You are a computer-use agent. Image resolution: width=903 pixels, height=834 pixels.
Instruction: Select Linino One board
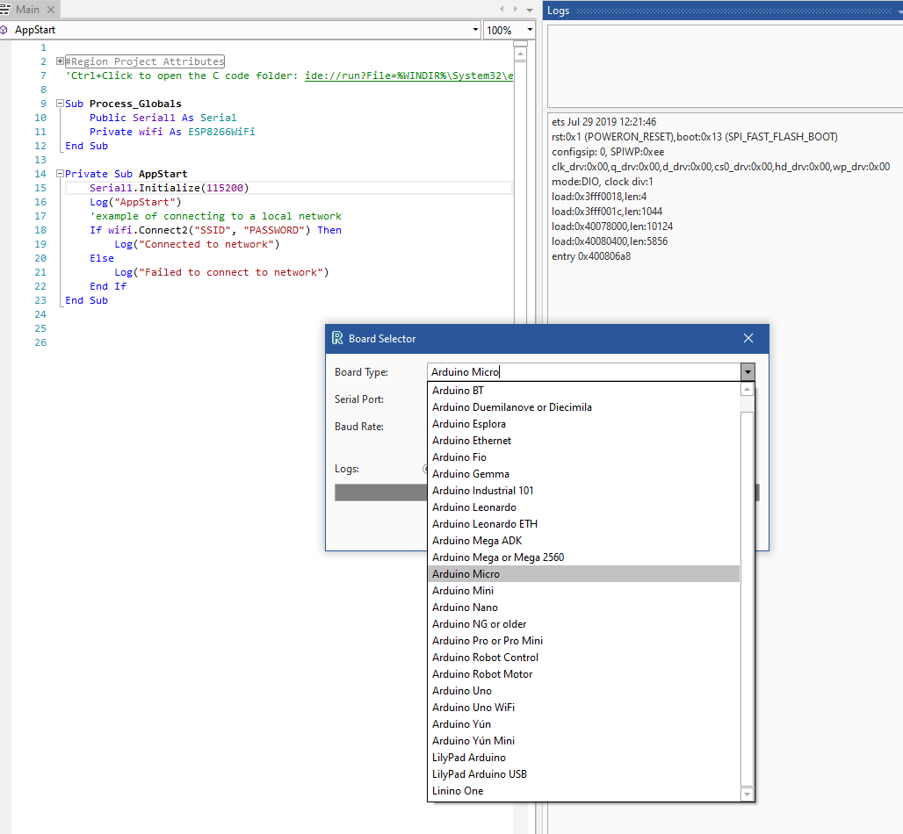[x=584, y=791]
